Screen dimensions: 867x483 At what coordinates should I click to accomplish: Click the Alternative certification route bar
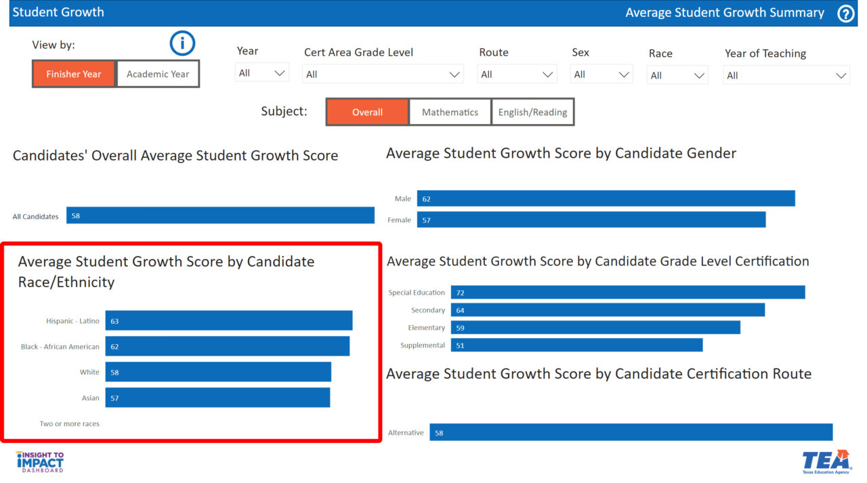[x=630, y=432]
